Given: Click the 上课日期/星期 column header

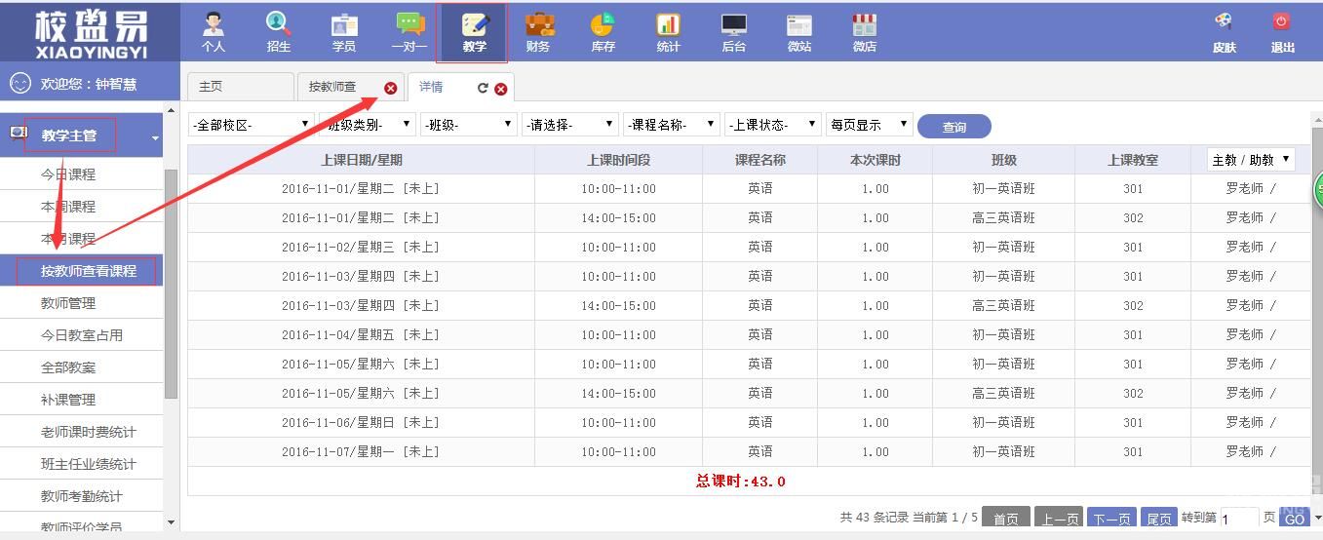Looking at the screenshot, I should coord(362,160).
